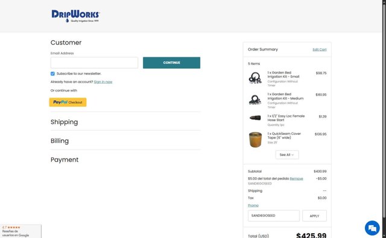
Task: Click the Shipping section heading
Action: 65,122
